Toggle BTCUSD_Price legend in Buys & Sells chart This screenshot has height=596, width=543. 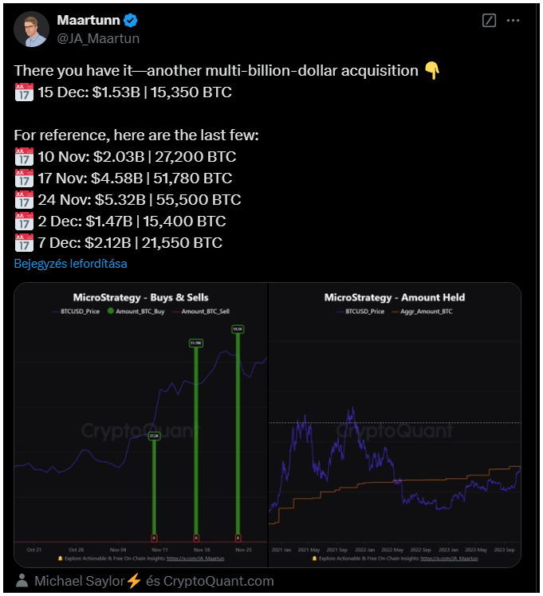point(76,311)
